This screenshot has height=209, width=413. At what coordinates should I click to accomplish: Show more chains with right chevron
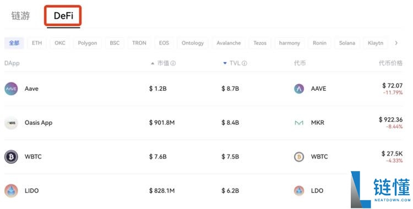[x=396, y=43]
